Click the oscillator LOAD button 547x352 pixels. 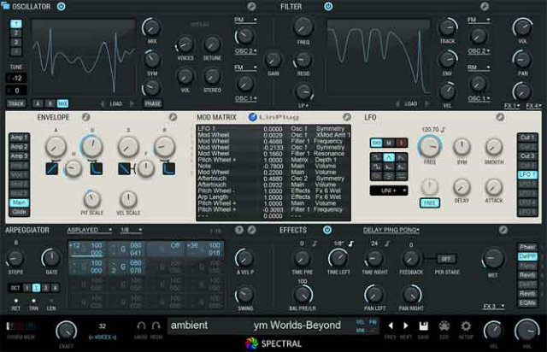(116, 103)
